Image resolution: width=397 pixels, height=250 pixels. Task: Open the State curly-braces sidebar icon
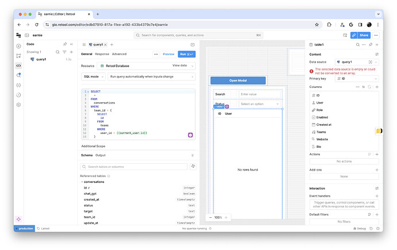[18, 85]
